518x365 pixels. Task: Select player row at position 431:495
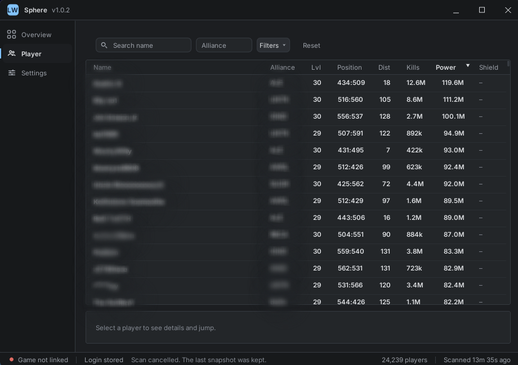296,150
